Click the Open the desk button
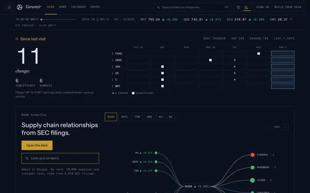Image resolution: width=310 pixels, height=193 pixels. click(x=37, y=145)
